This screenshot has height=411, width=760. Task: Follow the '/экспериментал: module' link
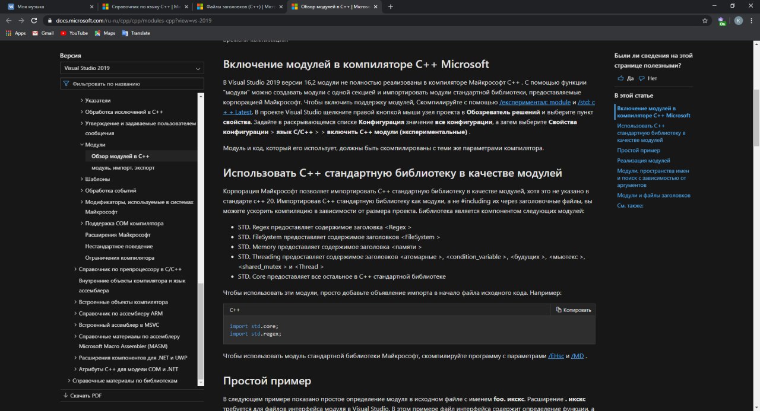pyautogui.click(x=535, y=103)
